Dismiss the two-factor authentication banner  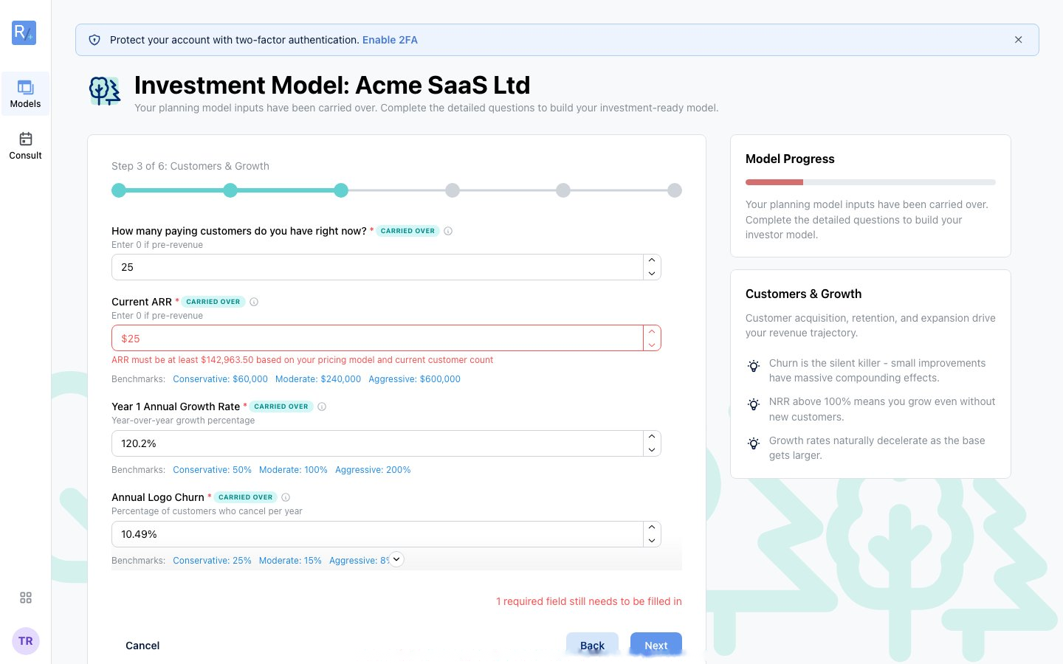1019,40
